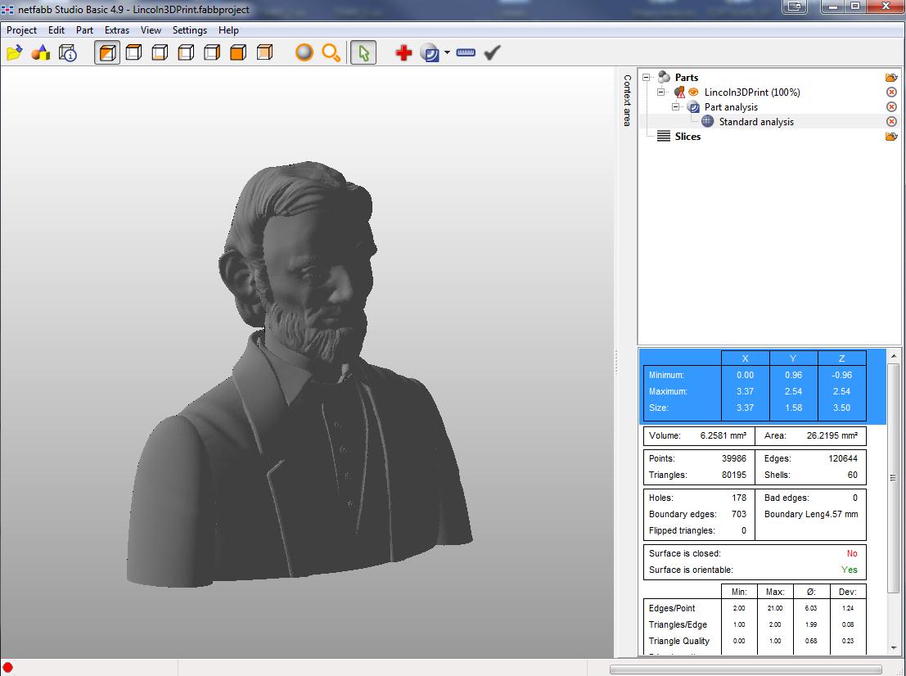Open the analysis dropdown arrow in toolbar
The height and width of the screenshot is (676, 906).
(447, 53)
